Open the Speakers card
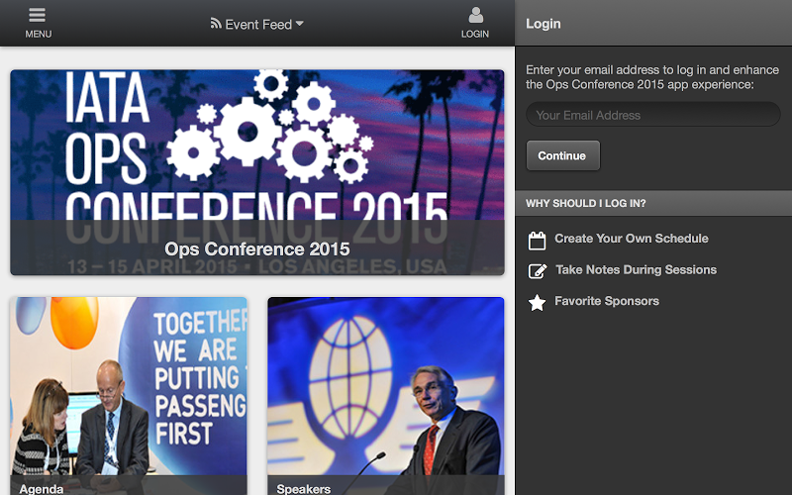The height and width of the screenshot is (495, 792). pyautogui.click(x=386, y=396)
